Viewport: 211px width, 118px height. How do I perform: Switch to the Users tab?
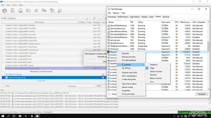coord(151,17)
